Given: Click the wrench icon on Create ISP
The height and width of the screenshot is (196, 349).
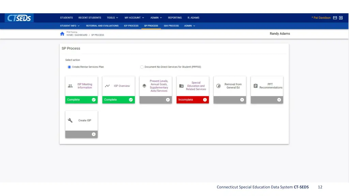Looking at the screenshot, I should [70, 120].
